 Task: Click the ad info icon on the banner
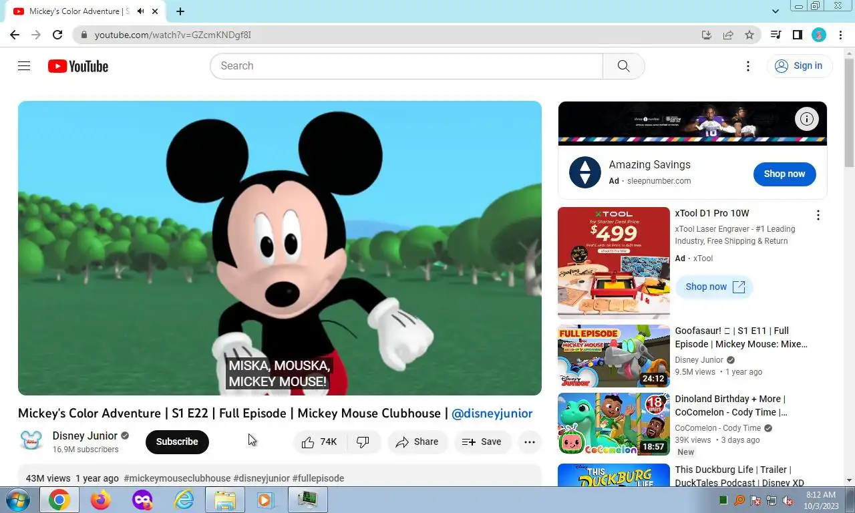point(807,120)
